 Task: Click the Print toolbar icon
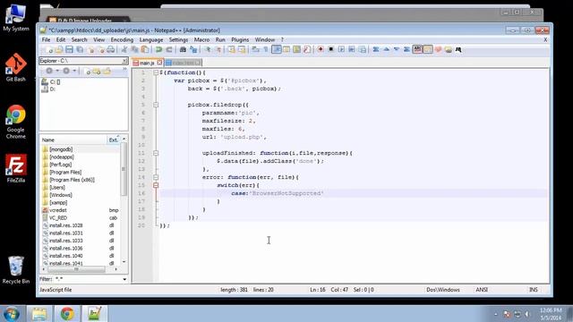(x=111, y=50)
